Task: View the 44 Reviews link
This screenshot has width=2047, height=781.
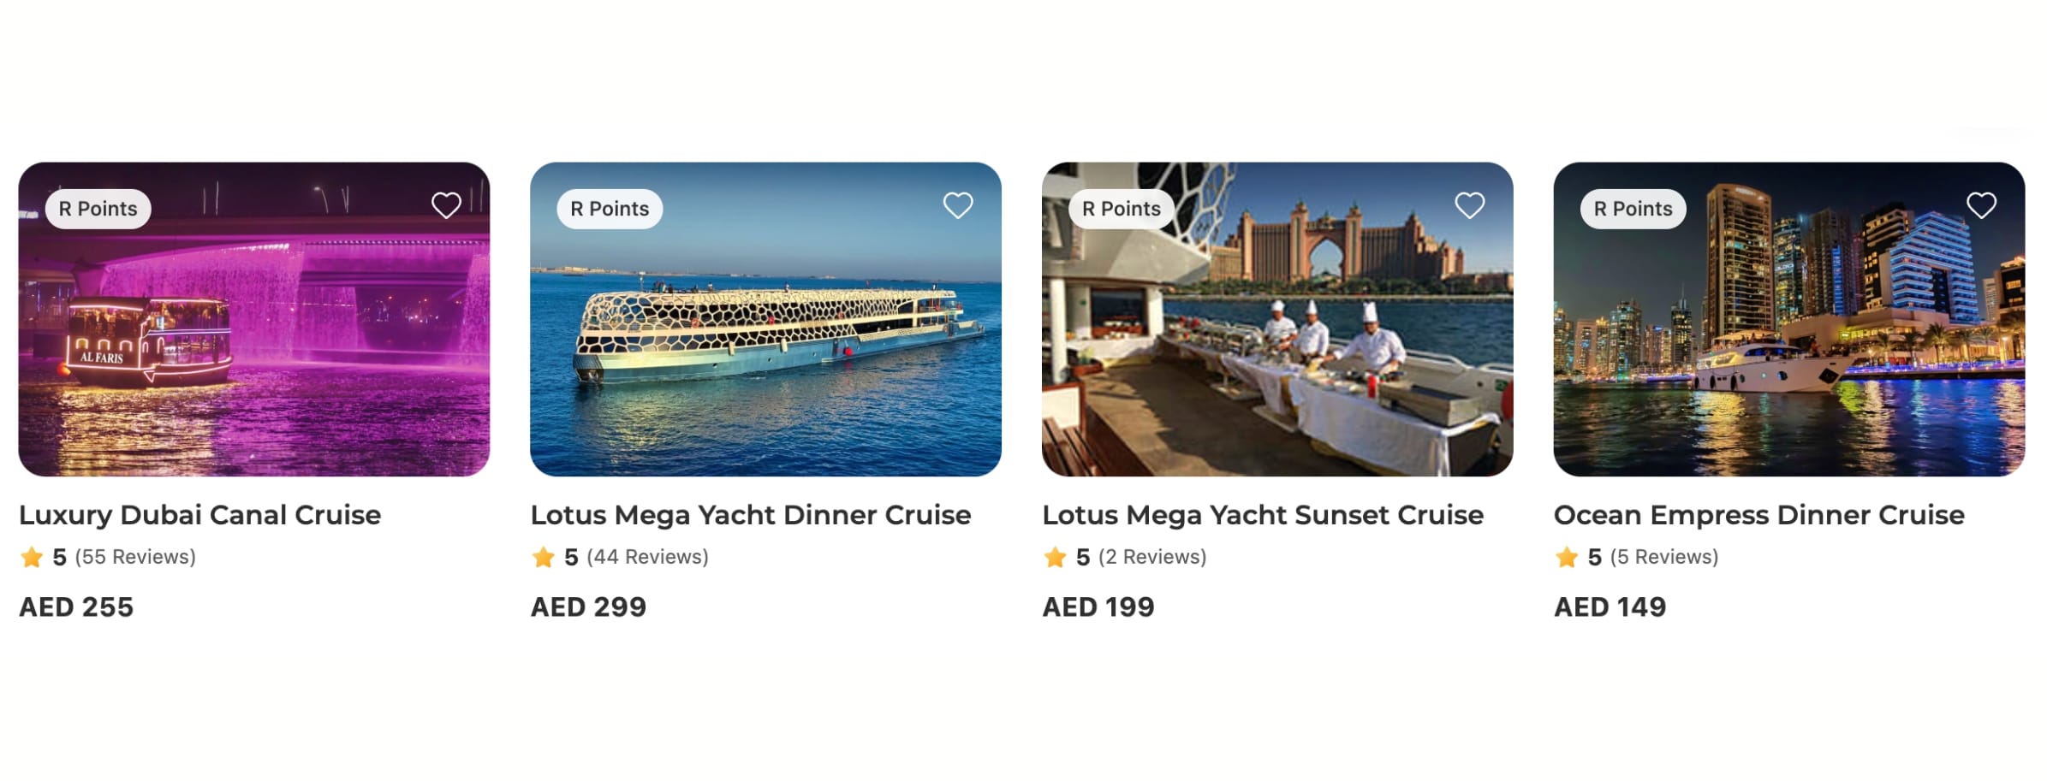Action: 647,557
